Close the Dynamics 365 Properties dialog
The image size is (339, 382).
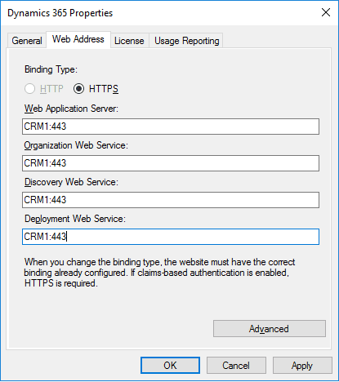tap(326, 12)
